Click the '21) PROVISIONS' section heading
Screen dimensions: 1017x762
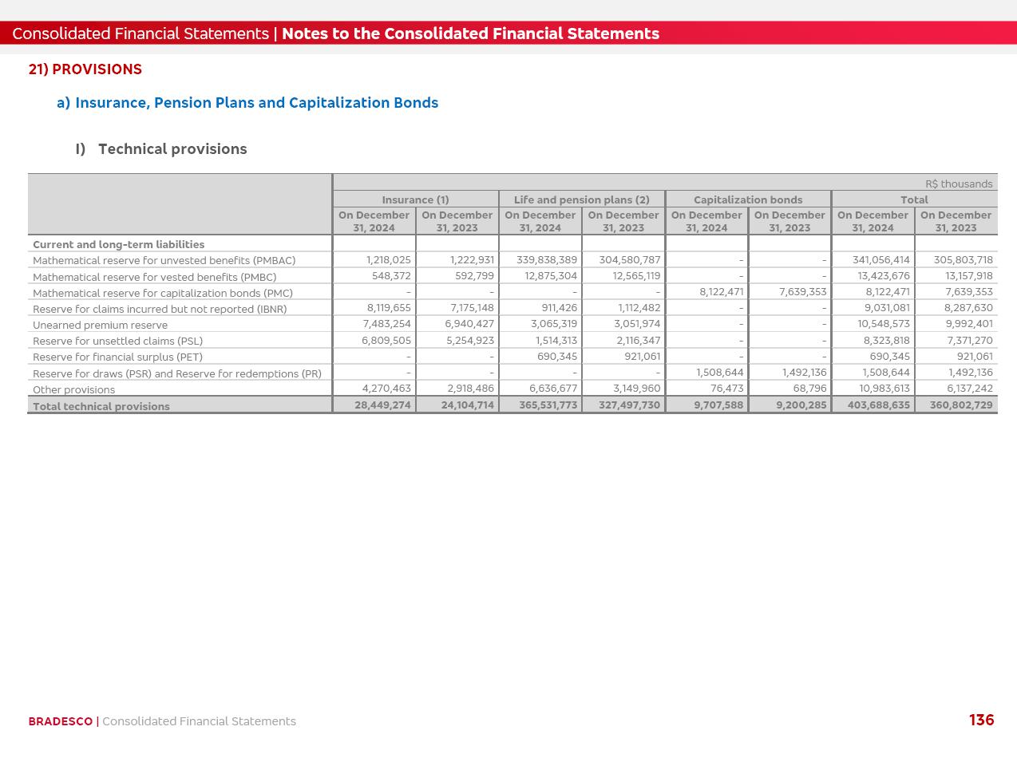(x=85, y=69)
